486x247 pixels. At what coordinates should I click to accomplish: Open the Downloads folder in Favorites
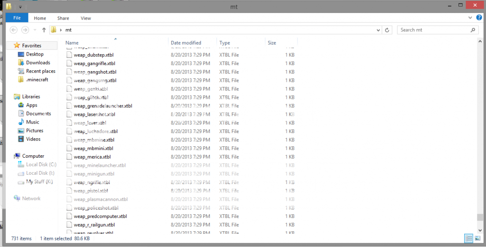38,63
